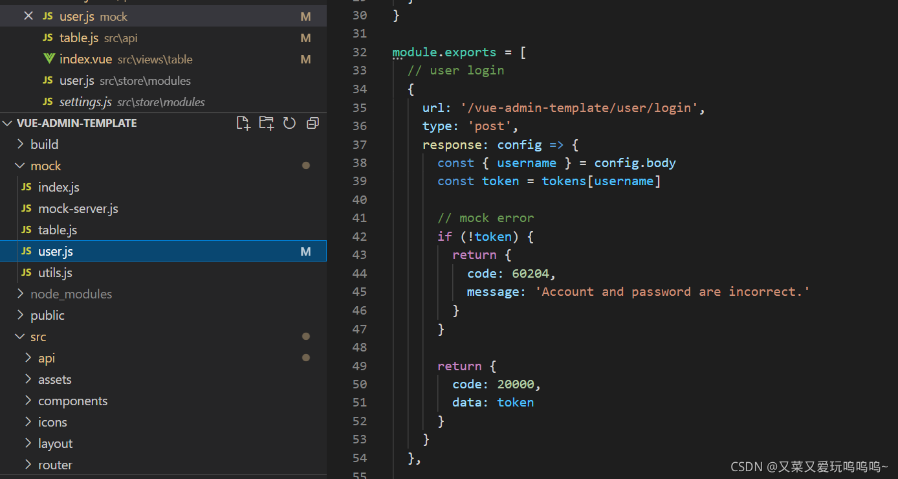Refresh the explorer tree
Viewport: 898px width, 479px height.
pyautogui.click(x=289, y=123)
